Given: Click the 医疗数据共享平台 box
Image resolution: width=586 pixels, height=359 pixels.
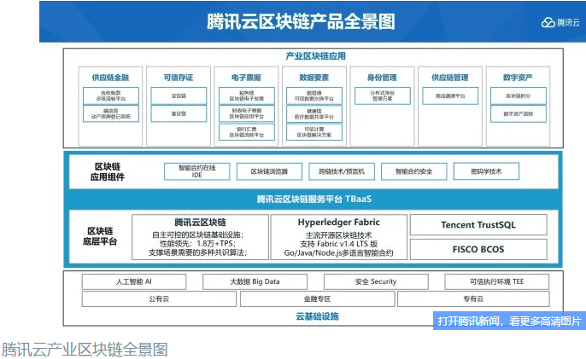Looking at the screenshot, I should coord(314,113).
